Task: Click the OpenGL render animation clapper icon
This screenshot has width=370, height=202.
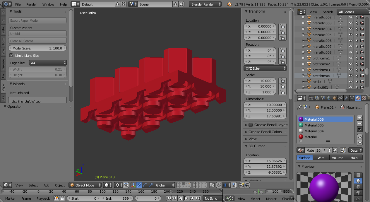Action: pos(247,185)
